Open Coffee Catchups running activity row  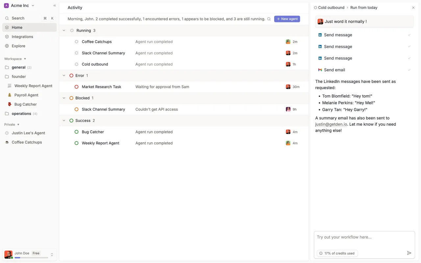pyautogui.click(x=184, y=42)
